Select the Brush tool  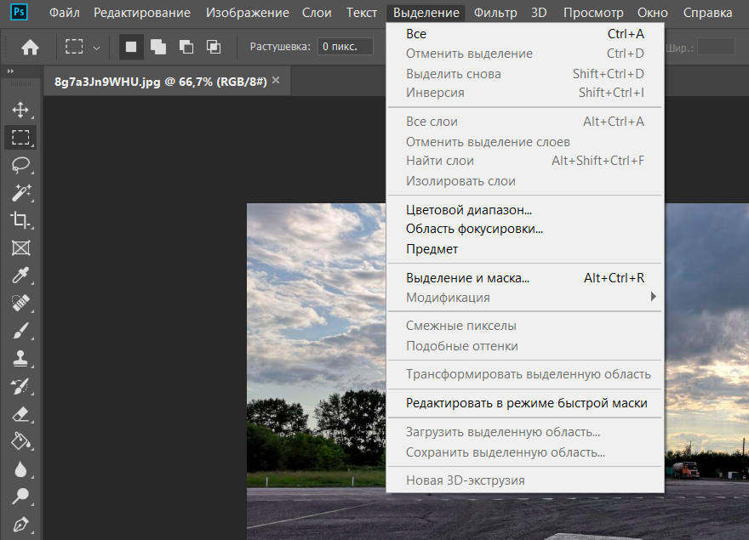(x=20, y=331)
